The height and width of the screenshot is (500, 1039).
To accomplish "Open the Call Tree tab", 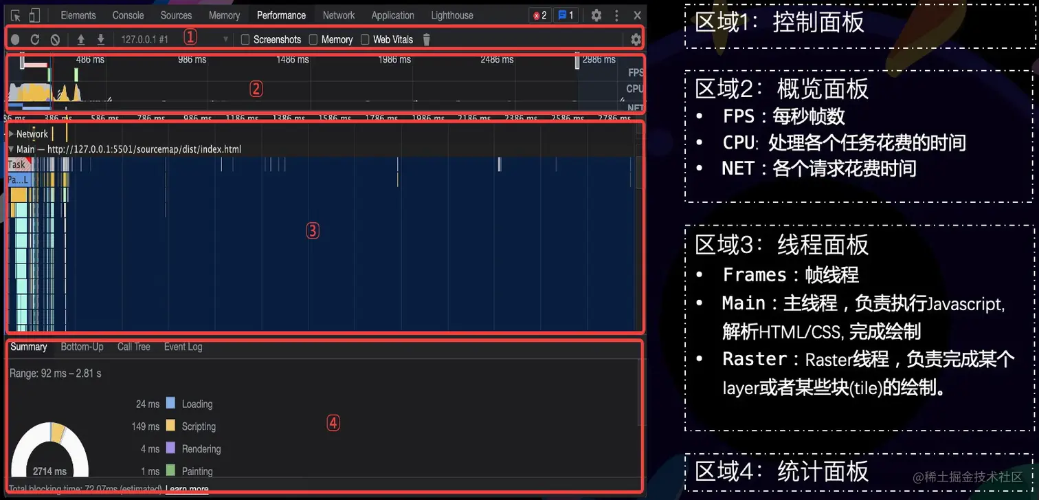I will (133, 347).
